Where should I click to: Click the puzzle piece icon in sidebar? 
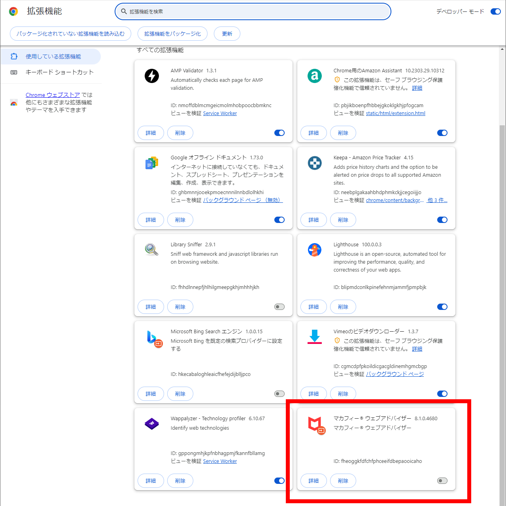tap(14, 57)
